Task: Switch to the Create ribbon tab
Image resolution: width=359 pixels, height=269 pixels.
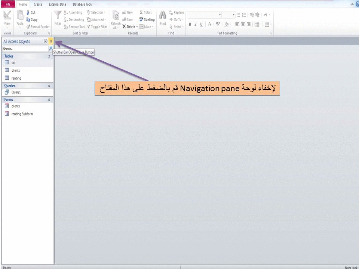Action: tap(37, 4)
